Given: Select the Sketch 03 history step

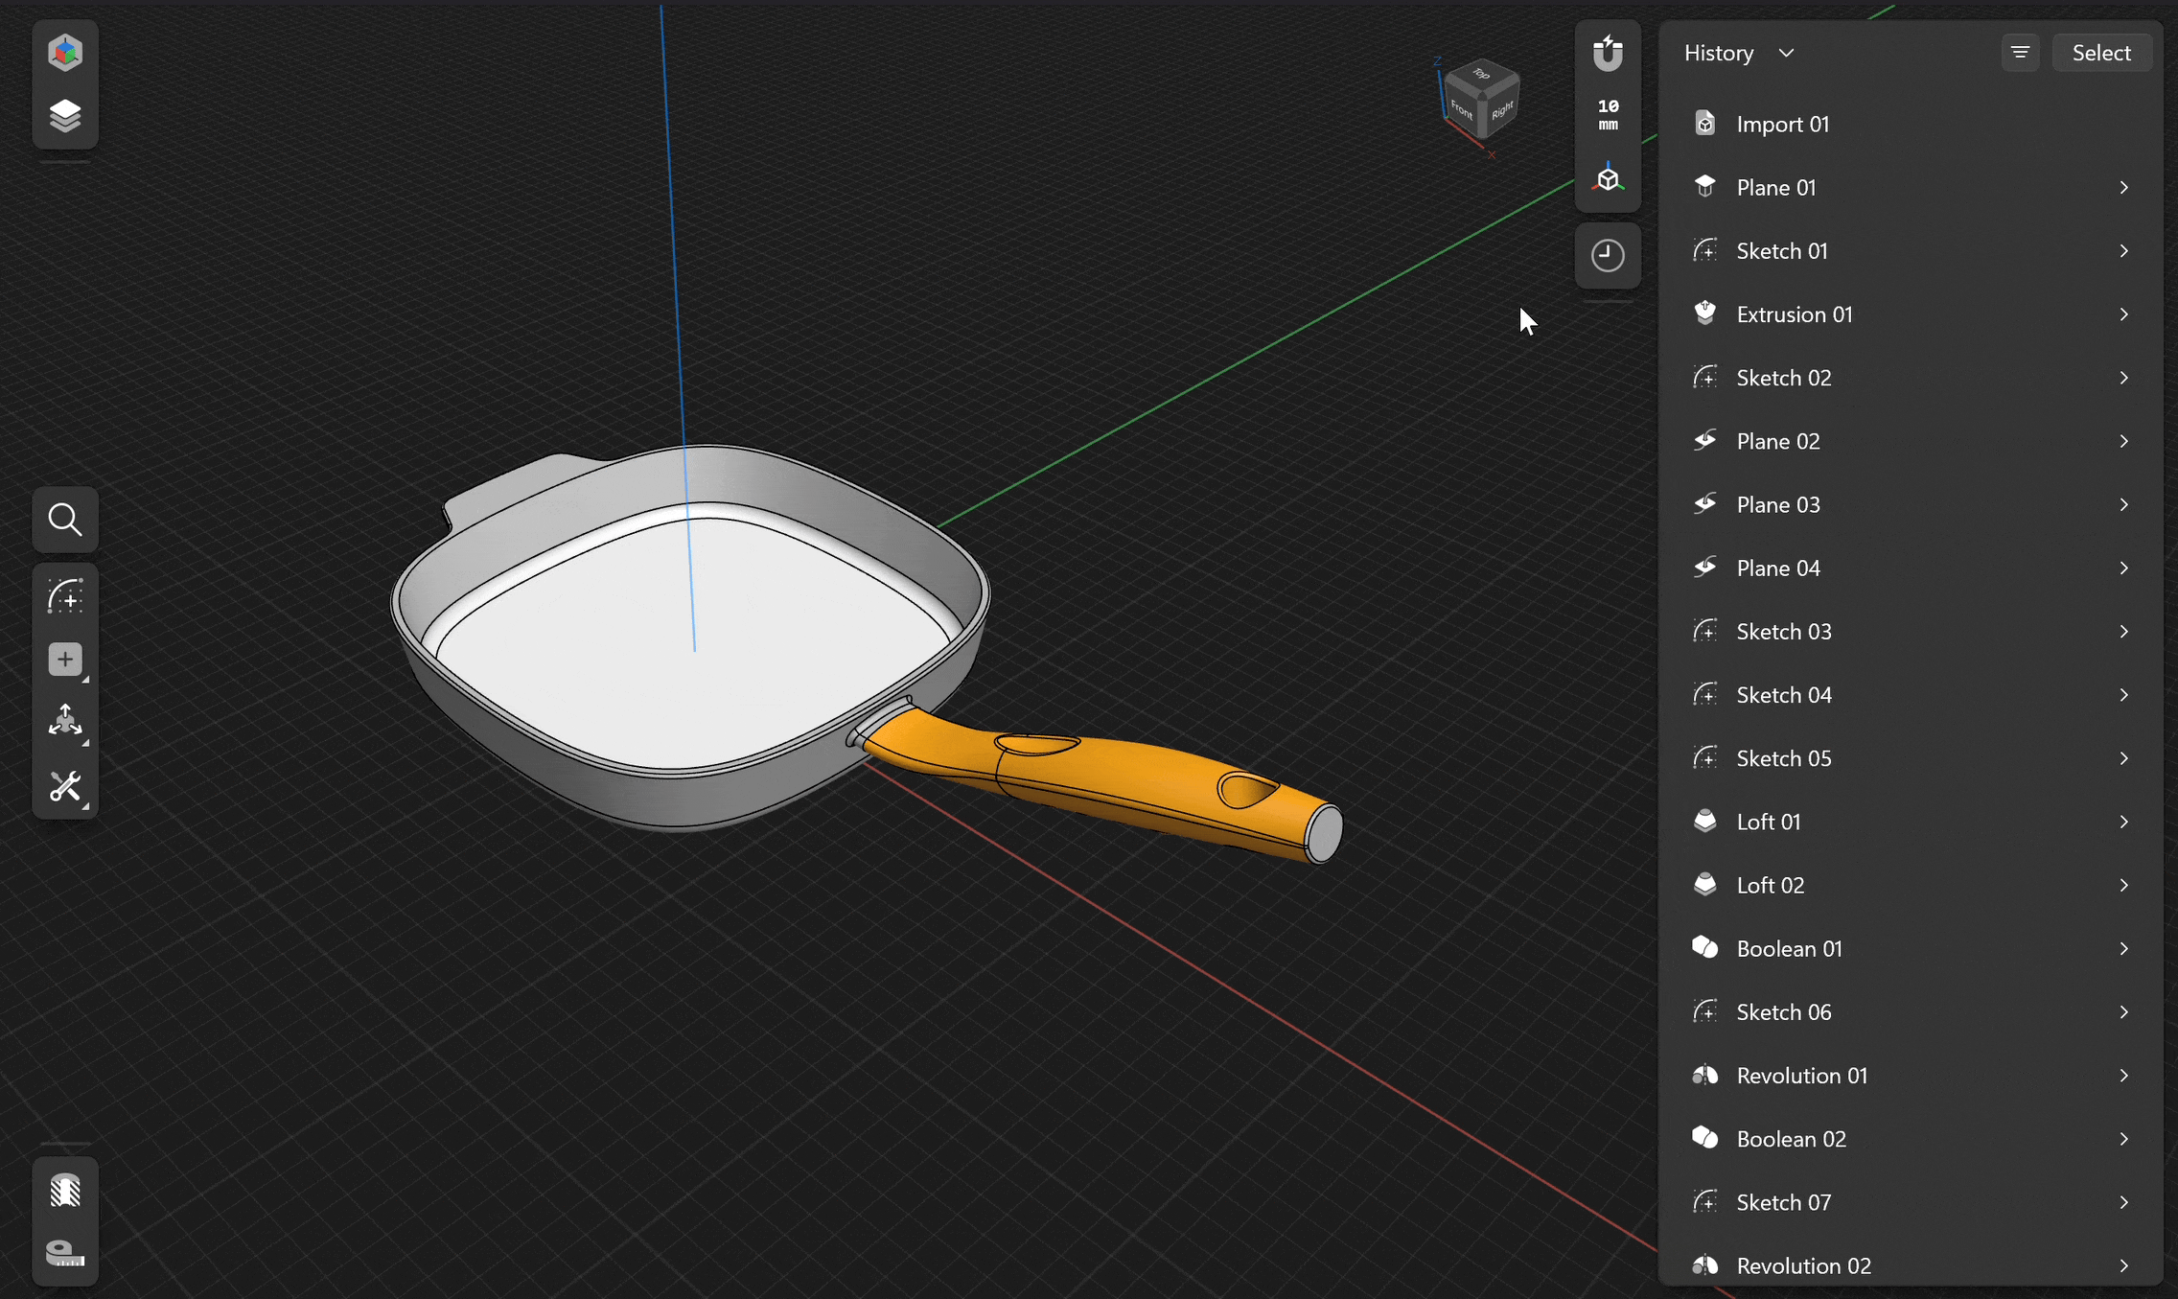Looking at the screenshot, I should (1910, 631).
